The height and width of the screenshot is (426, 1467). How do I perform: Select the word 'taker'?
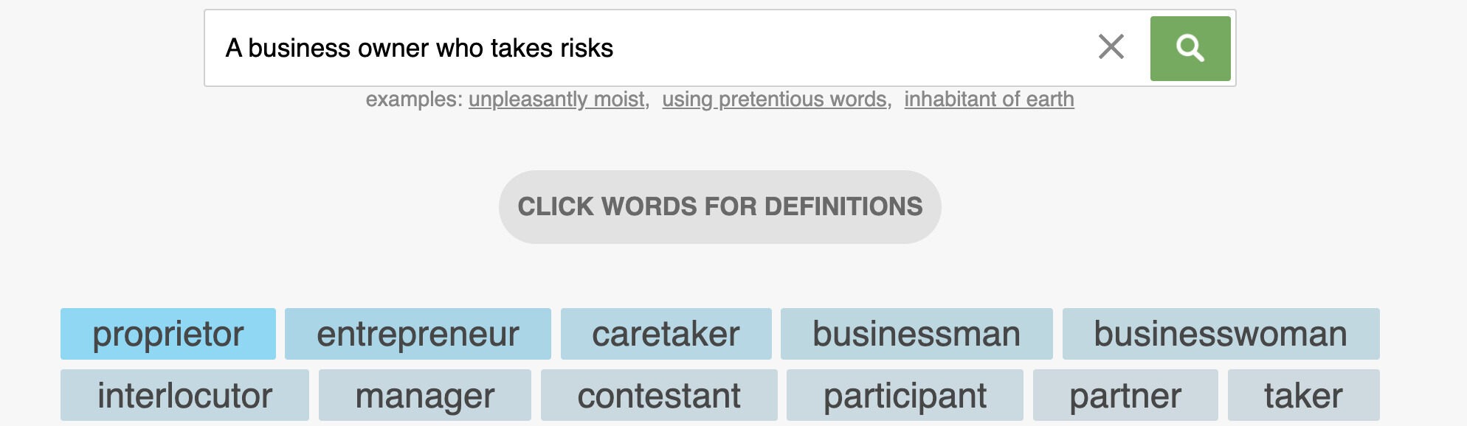tap(1303, 395)
